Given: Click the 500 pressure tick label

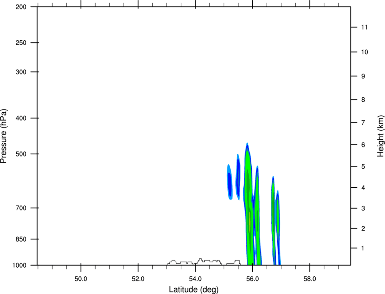Looking at the screenshot, I should [x=21, y=154].
